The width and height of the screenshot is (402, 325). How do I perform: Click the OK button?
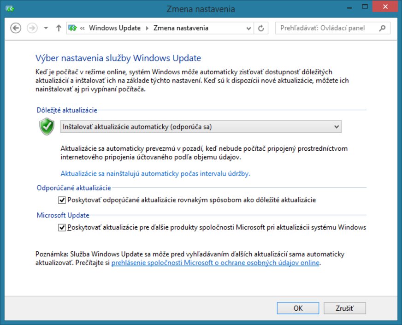point(298,308)
